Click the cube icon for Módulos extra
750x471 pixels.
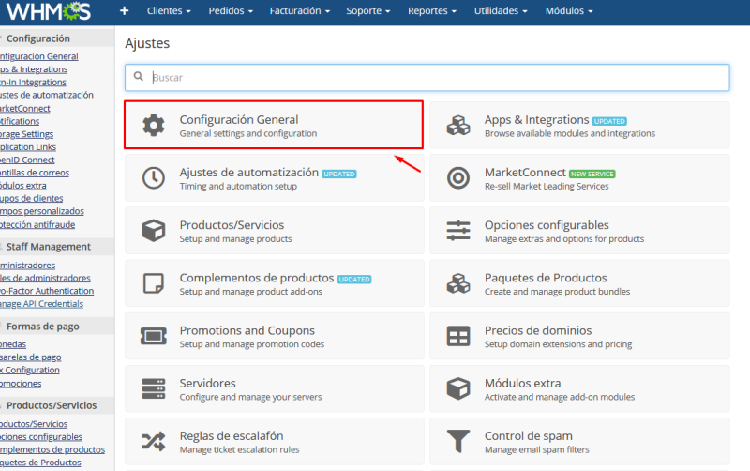458,388
